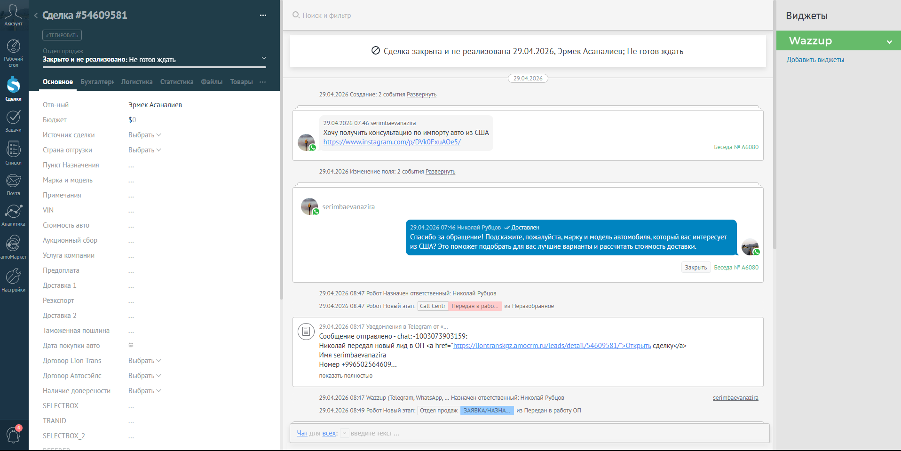Click the Передан в рабо... stage badge
This screenshot has height=451, width=901.
click(475, 306)
